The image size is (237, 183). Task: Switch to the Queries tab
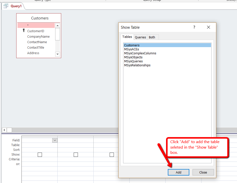pyautogui.click(x=140, y=37)
